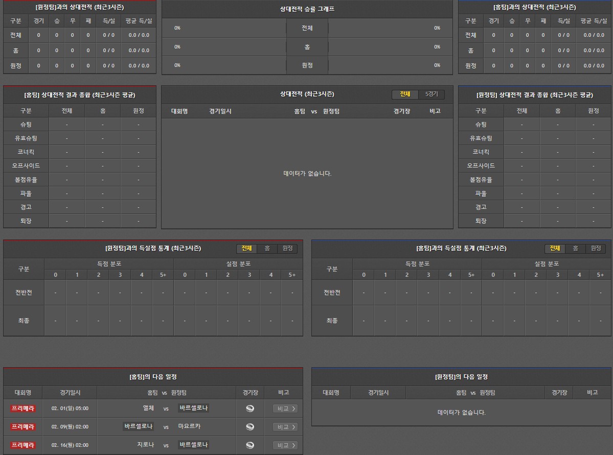
Task: Click 엘체 team name in first schedule row
Action: [x=148, y=409]
